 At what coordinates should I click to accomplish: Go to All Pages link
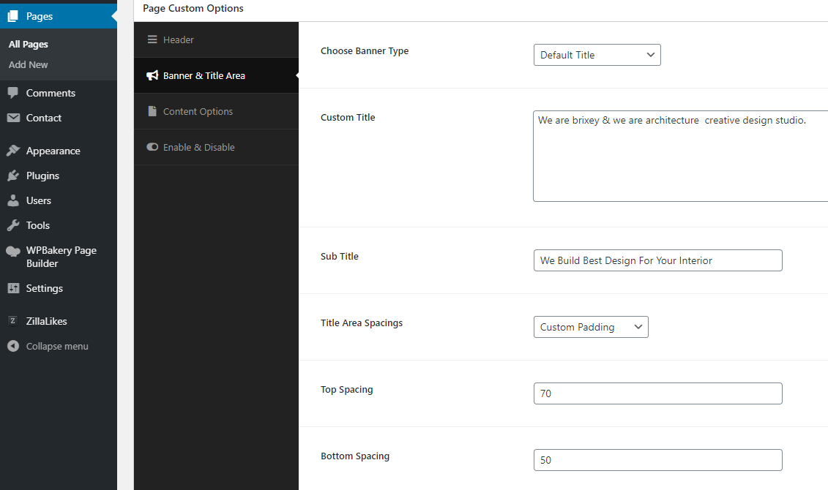pos(29,45)
